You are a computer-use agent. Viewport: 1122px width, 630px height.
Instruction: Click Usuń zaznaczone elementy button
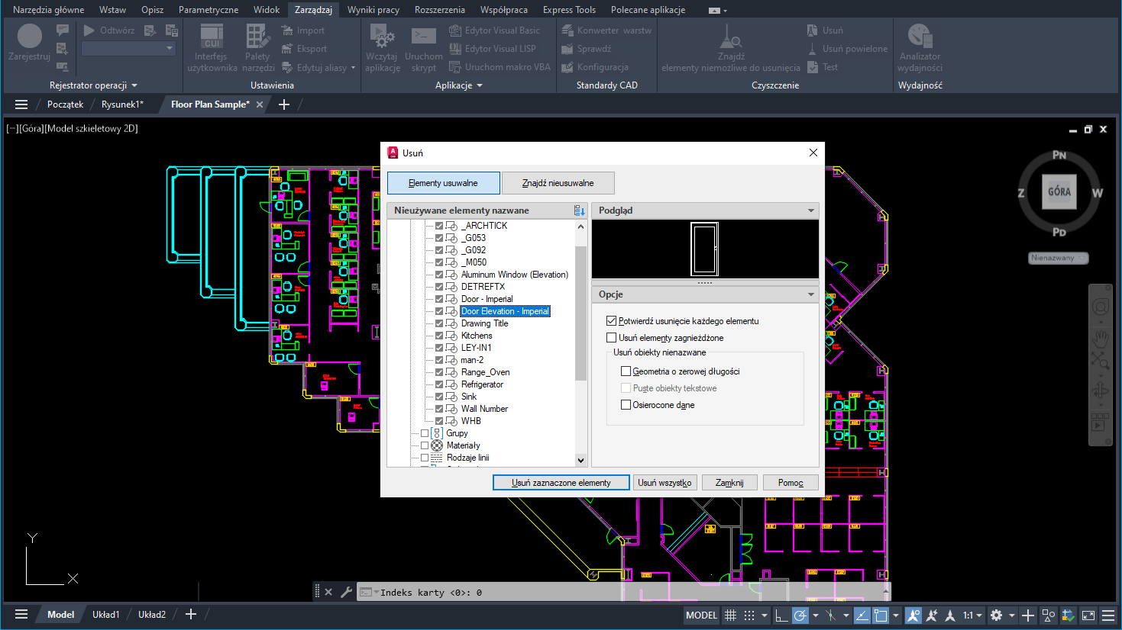561,483
